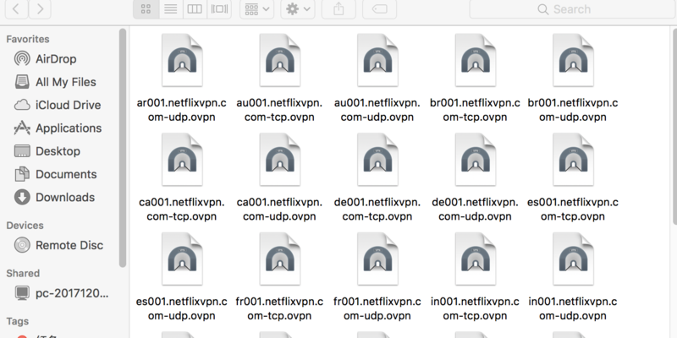Click into the Search field
The width and height of the screenshot is (677, 338).
572,9
